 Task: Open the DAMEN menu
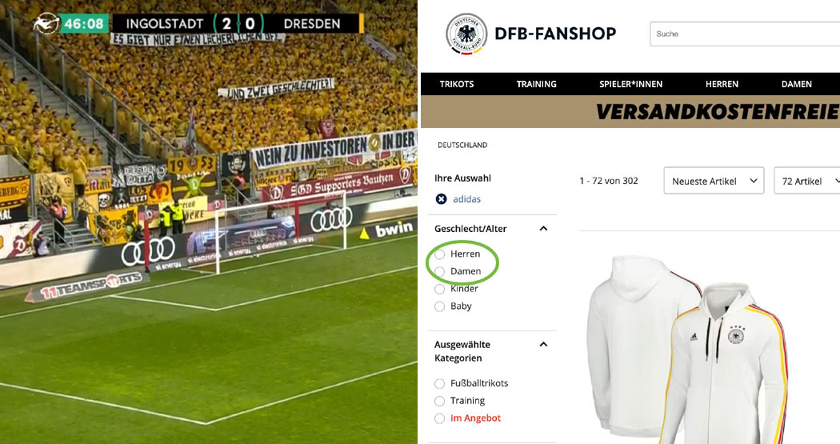pyautogui.click(x=797, y=84)
